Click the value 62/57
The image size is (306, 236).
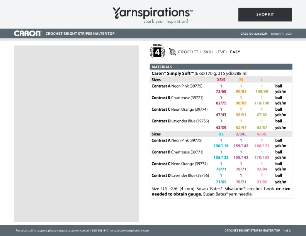(x=262, y=128)
